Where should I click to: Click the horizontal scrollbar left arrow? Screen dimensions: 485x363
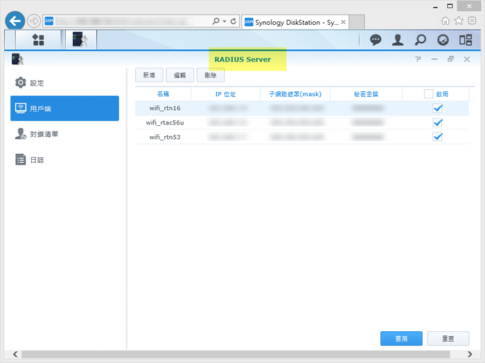pos(15,354)
